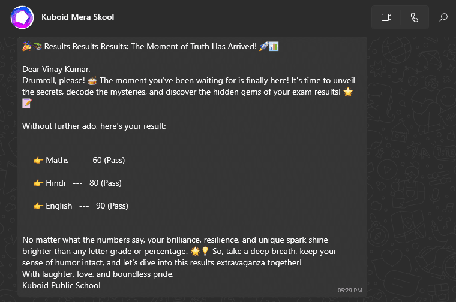Open chat info via the Kuboid Mera Skool title

(77, 17)
